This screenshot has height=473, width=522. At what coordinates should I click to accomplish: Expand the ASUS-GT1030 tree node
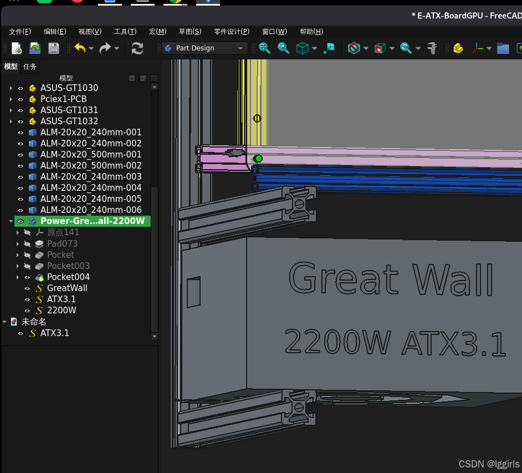(11, 88)
